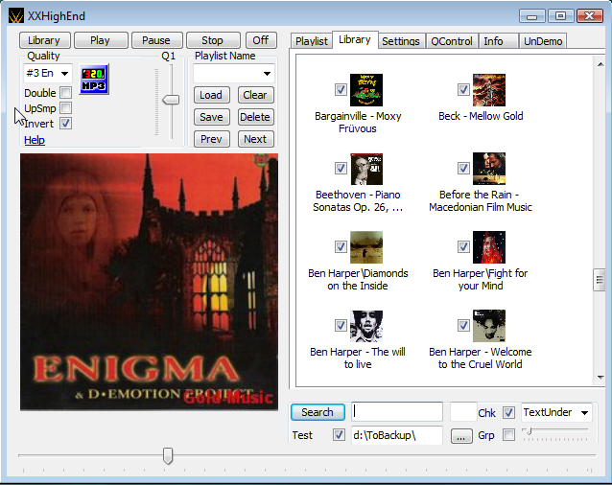Click the Q1 vertical slider handle
Image resolution: width=612 pixels, height=485 pixels.
pos(171,100)
